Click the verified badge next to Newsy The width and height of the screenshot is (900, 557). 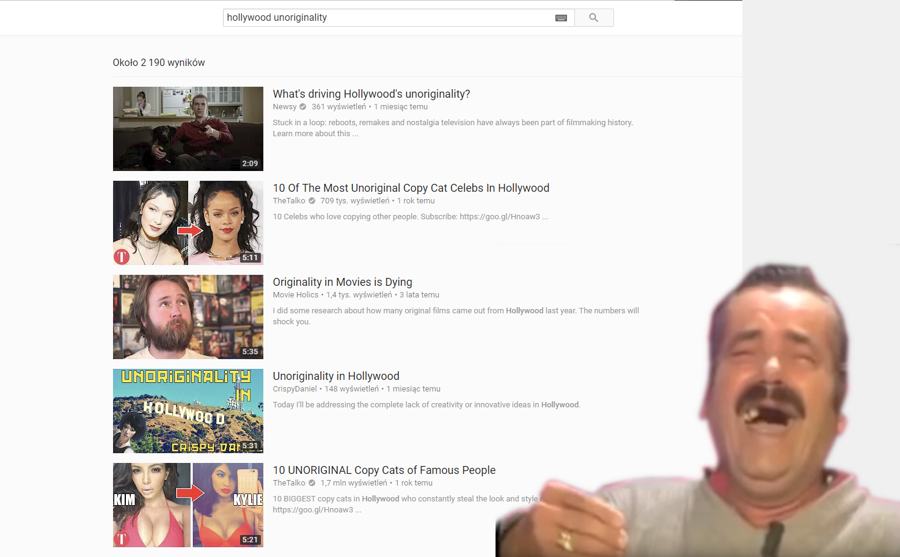303,107
